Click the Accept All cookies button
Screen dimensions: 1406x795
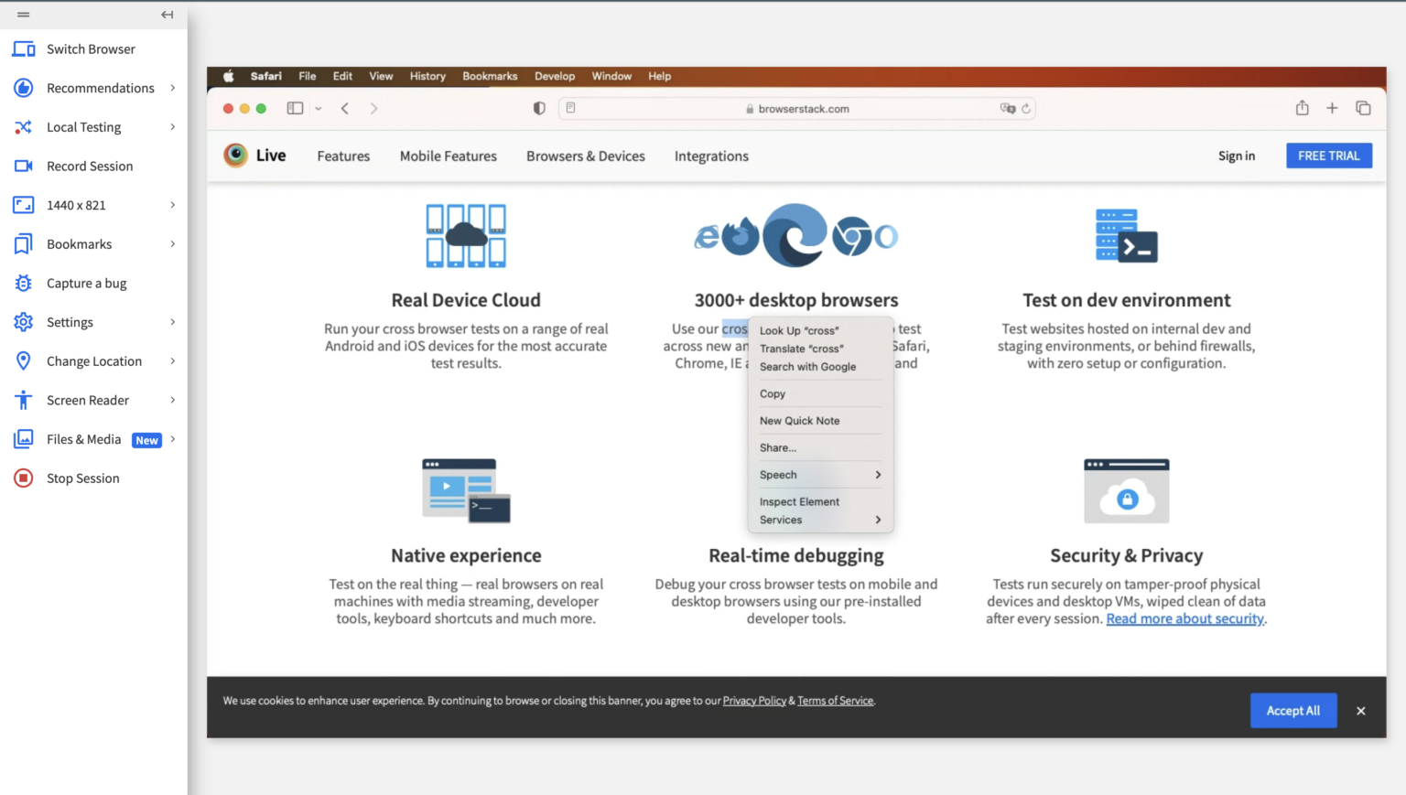click(1293, 711)
